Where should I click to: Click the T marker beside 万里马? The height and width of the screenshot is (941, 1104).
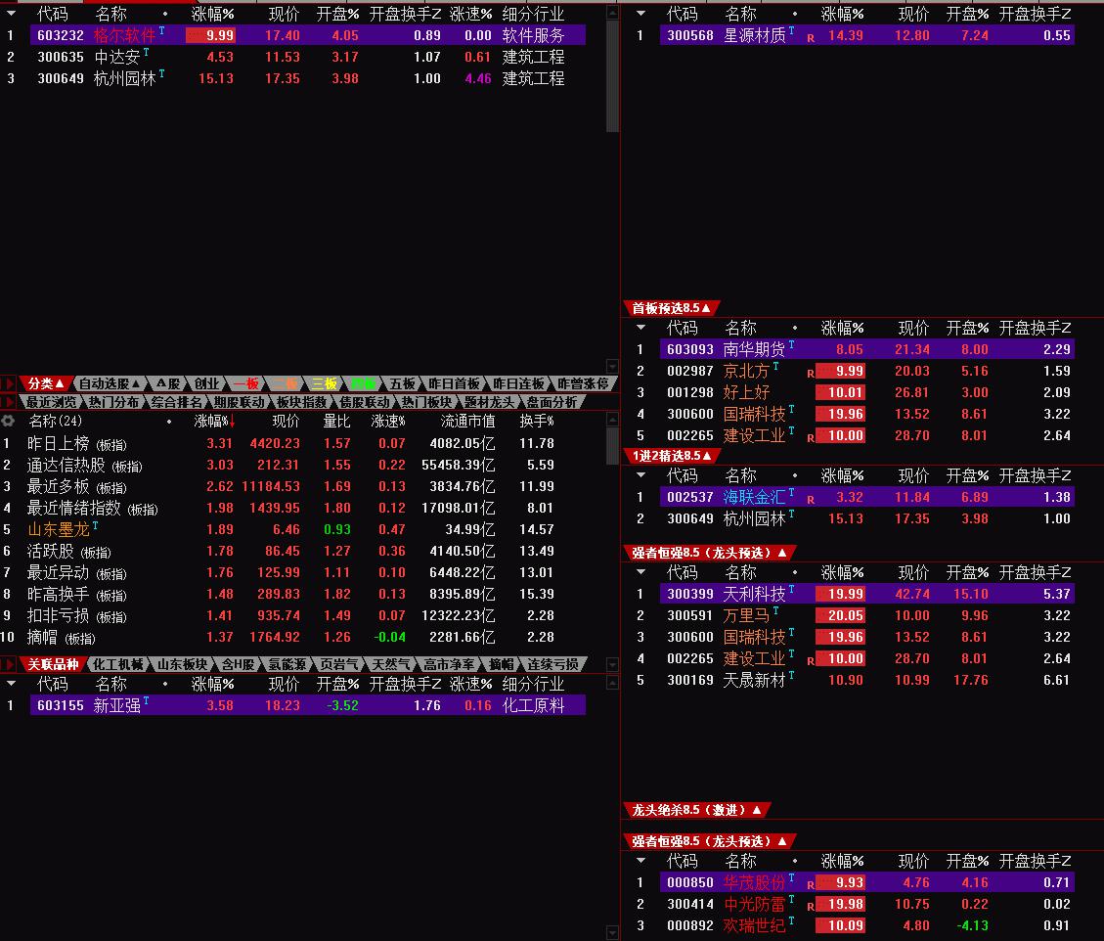(775, 610)
